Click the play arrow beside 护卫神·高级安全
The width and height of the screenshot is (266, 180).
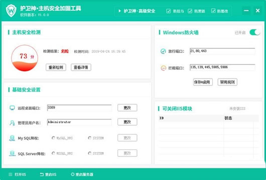click(119, 11)
